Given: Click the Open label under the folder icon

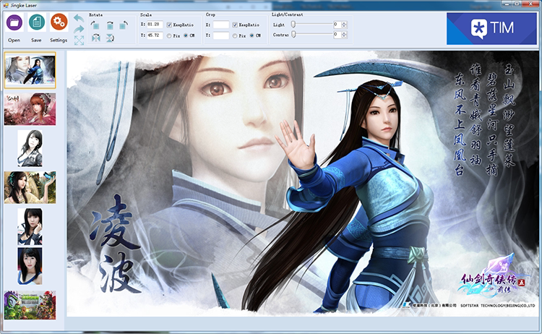Looking at the screenshot, I should (14, 40).
